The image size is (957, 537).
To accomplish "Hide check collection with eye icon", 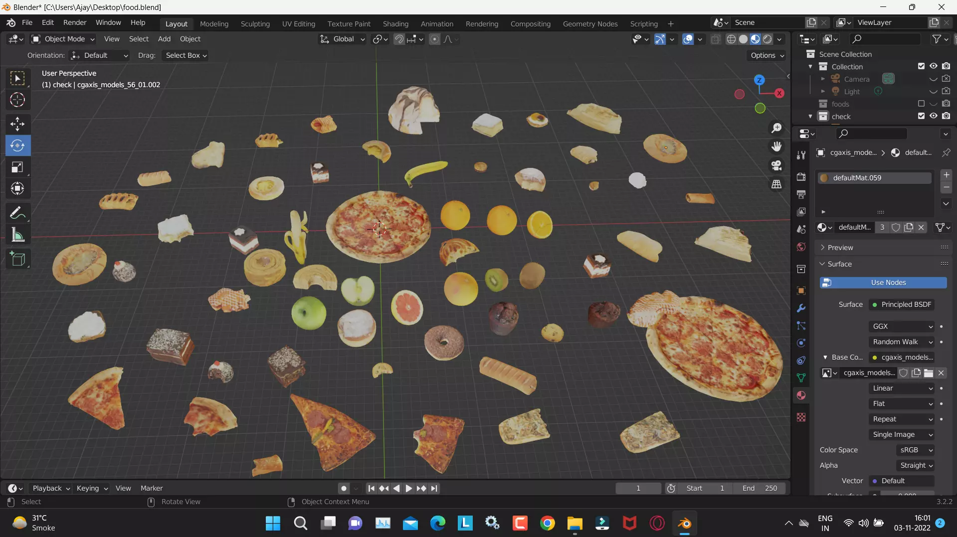I will click(x=933, y=116).
